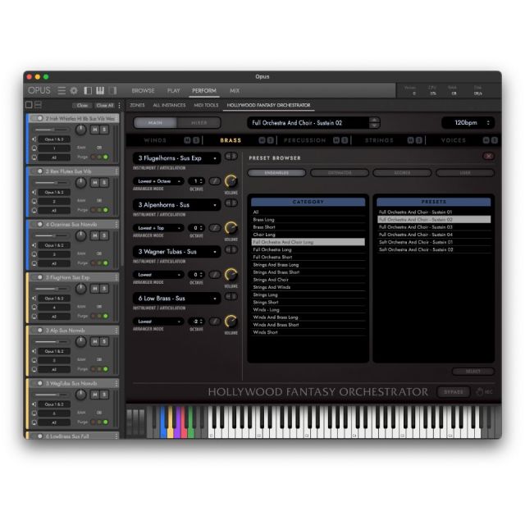Click the volume slider of Irish Whistles

click(52, 130)
